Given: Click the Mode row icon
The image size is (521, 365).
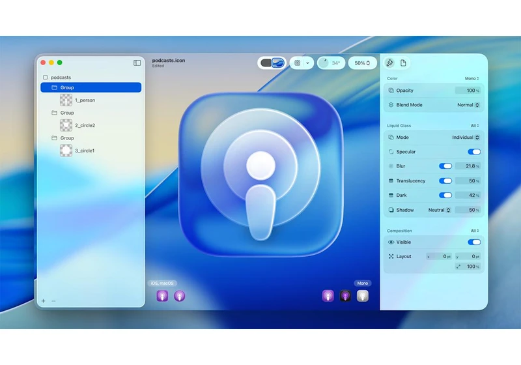Looking at the screenshot, I should (x=391, y=138).
